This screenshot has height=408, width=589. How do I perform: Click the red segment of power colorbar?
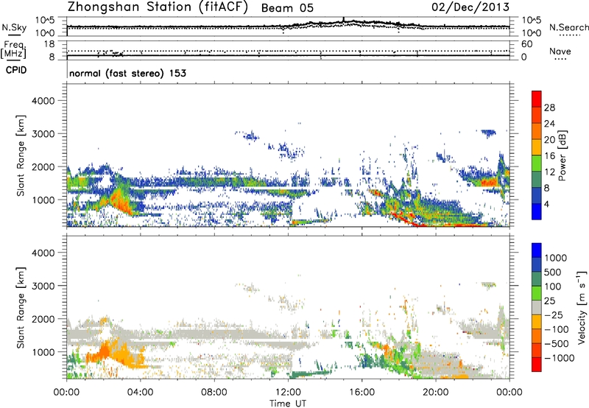[537, 99]
